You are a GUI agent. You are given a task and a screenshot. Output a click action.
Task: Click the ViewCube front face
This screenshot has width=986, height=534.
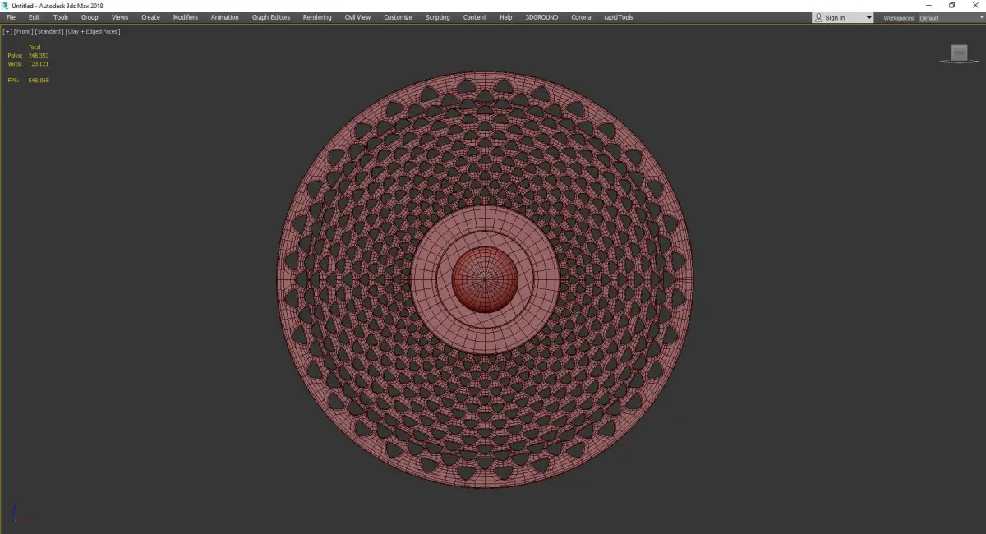pos(959,53)
